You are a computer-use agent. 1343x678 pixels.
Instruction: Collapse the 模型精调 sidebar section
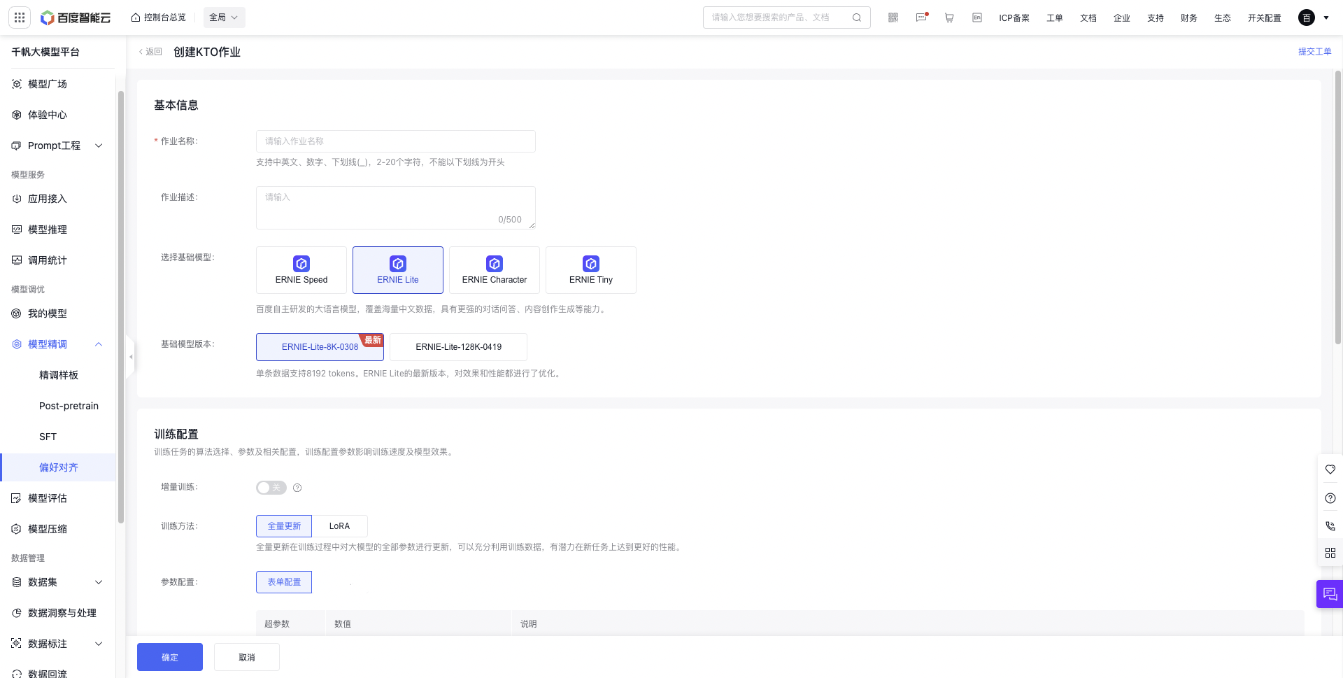(57, 344)
